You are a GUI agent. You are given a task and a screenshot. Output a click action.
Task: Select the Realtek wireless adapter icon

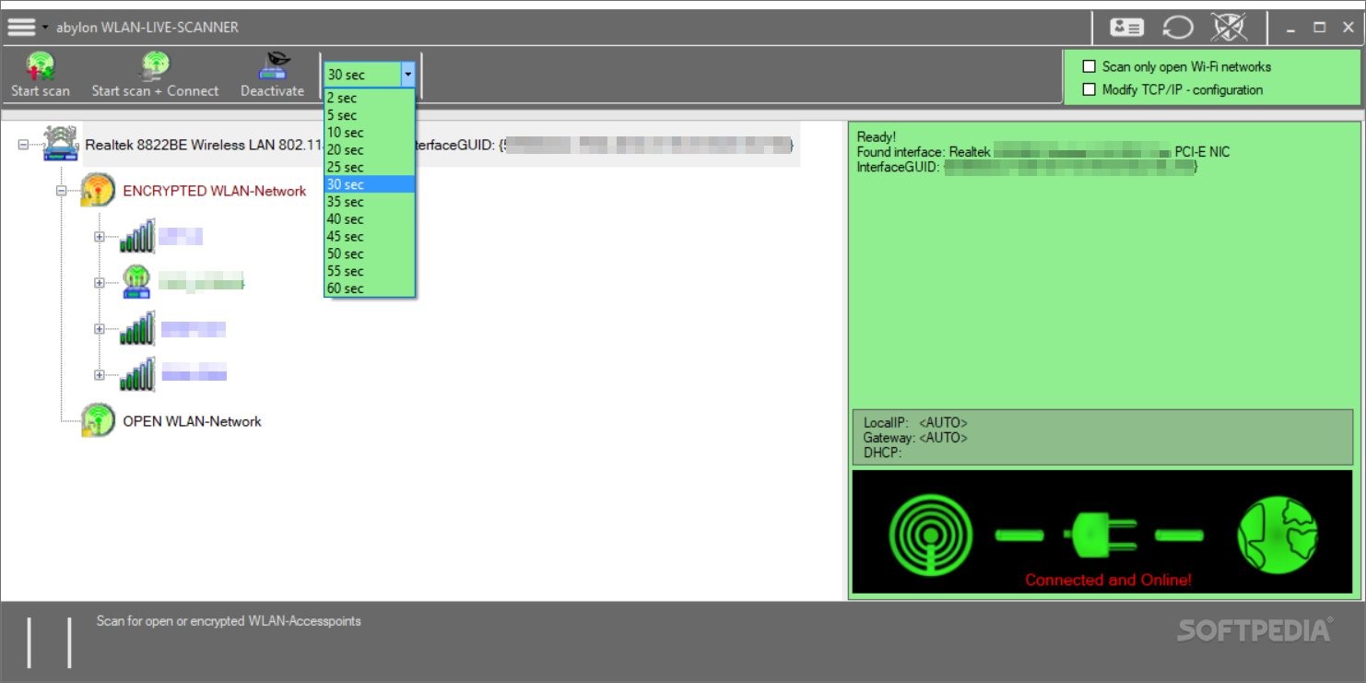(x=61, y=144)
